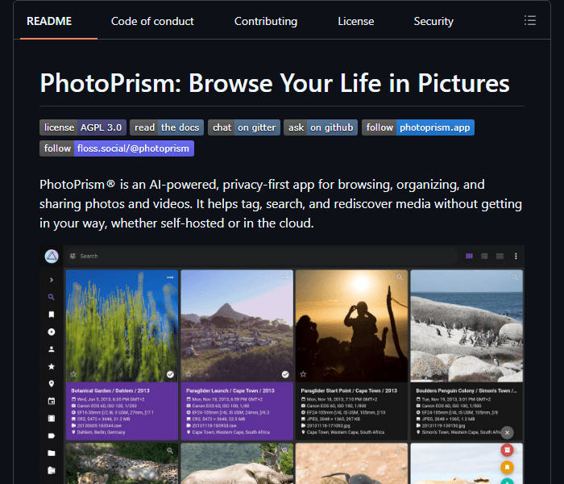Click the purple search magnifier in the sidebar
564x484 pixels.
(x=52, y=297)
